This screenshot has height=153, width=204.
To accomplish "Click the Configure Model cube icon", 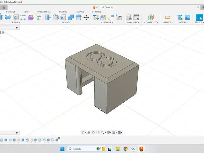I will click(x=128, y=17).
